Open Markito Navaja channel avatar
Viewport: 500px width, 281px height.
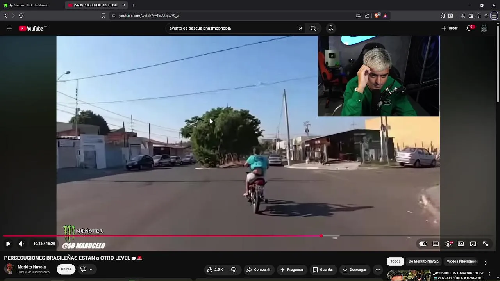pos(9,269)
